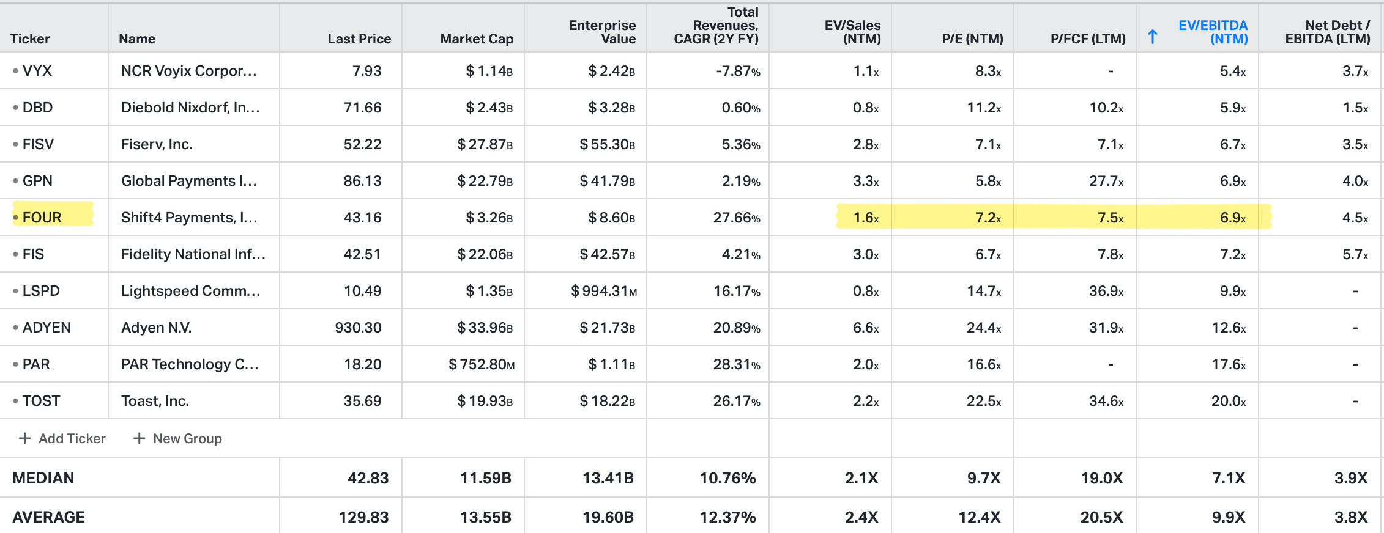Select the average P/E value 12.4X
1384x533 pixels.
(x=980, y=517)
